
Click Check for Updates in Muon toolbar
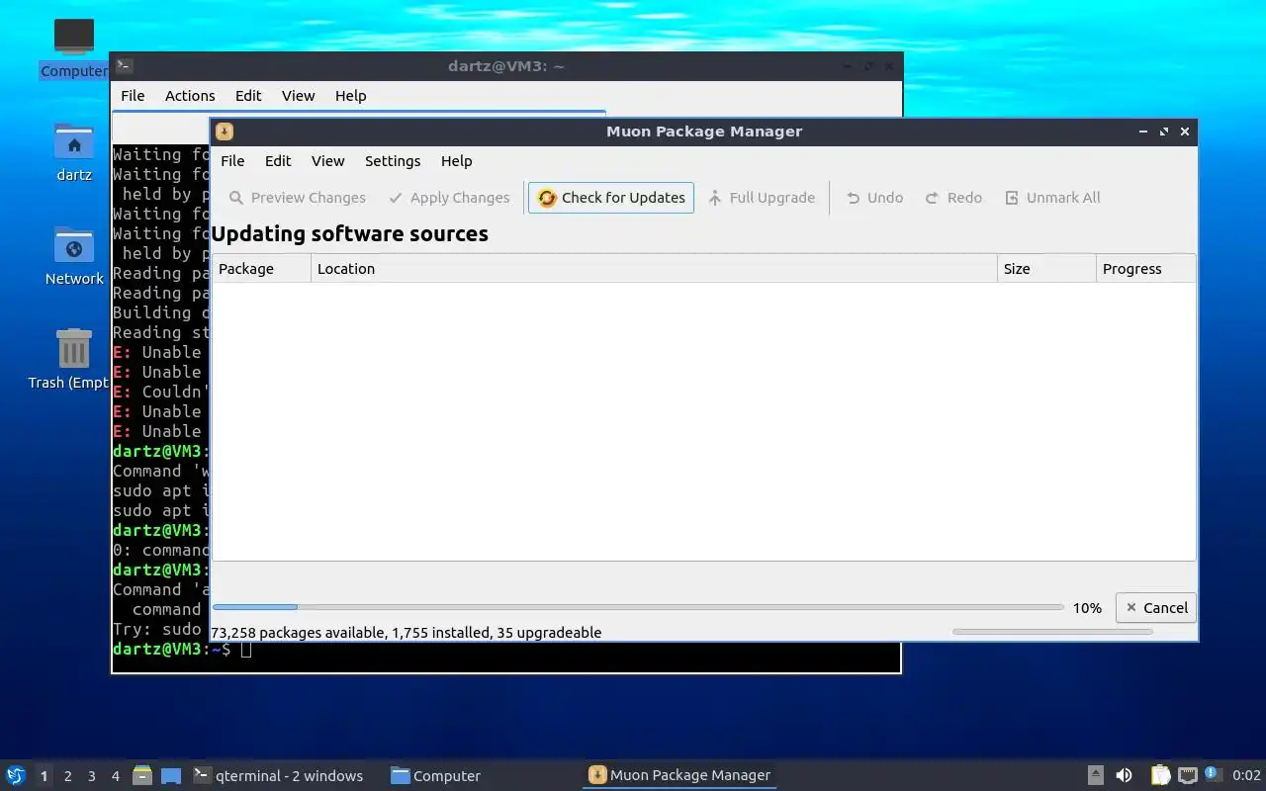pyautogui.click(x=610, y=198)
